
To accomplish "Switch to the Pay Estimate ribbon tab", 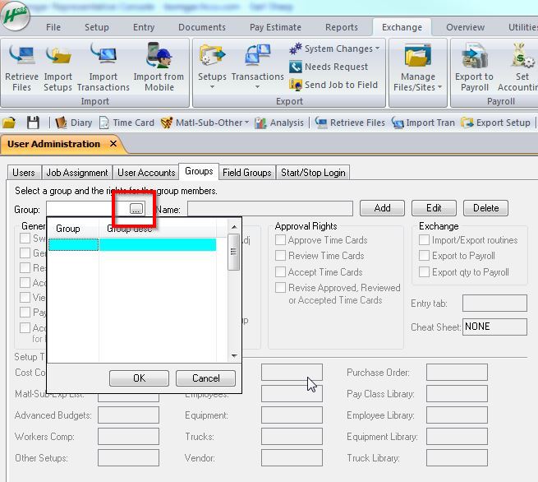I will click(x=275, y=27).
